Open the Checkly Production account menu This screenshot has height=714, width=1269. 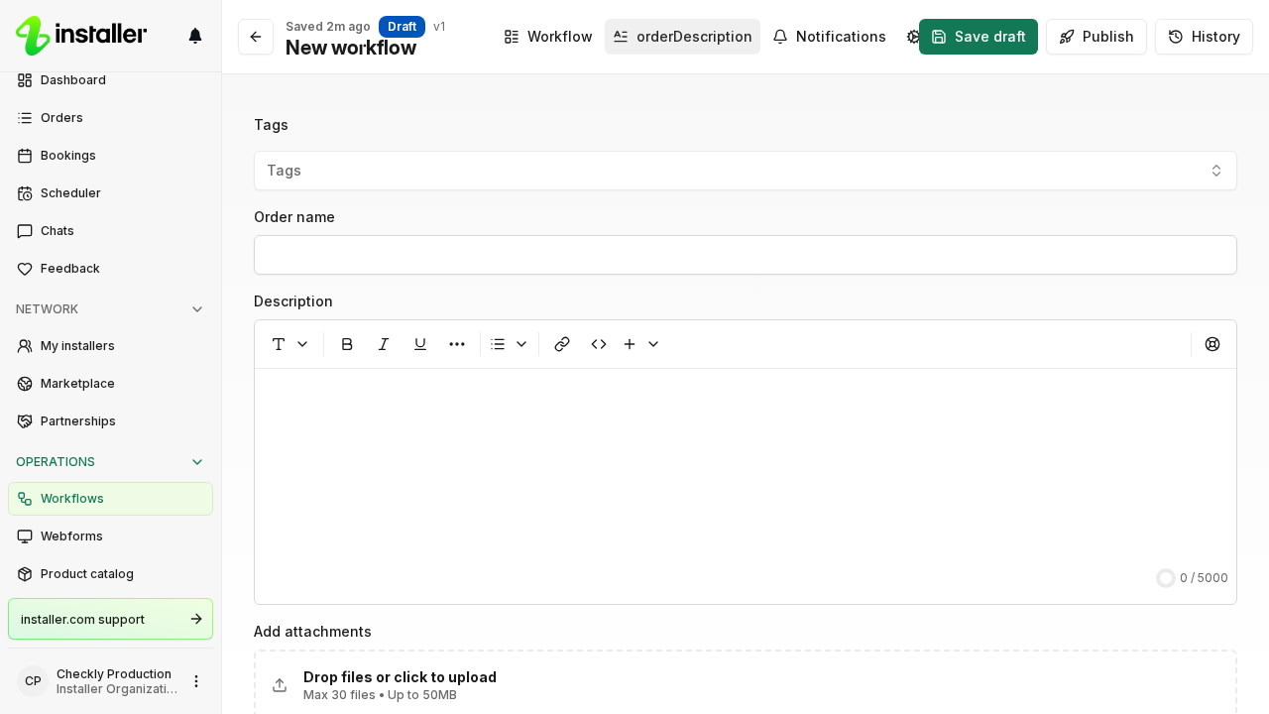(196, 681)
